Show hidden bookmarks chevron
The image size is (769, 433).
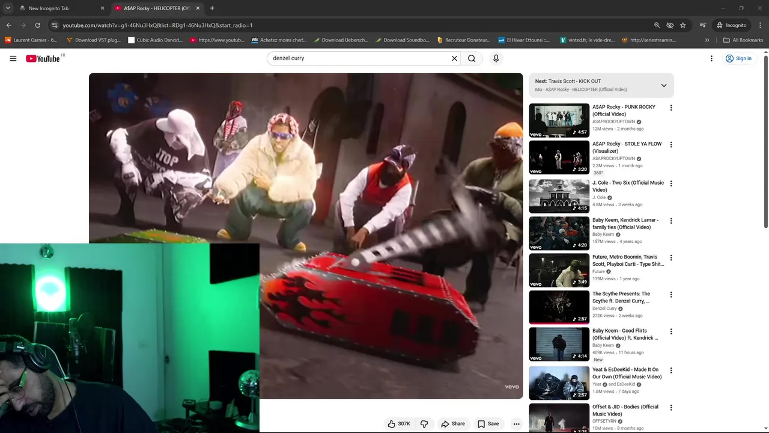click(x=707, y=40)
